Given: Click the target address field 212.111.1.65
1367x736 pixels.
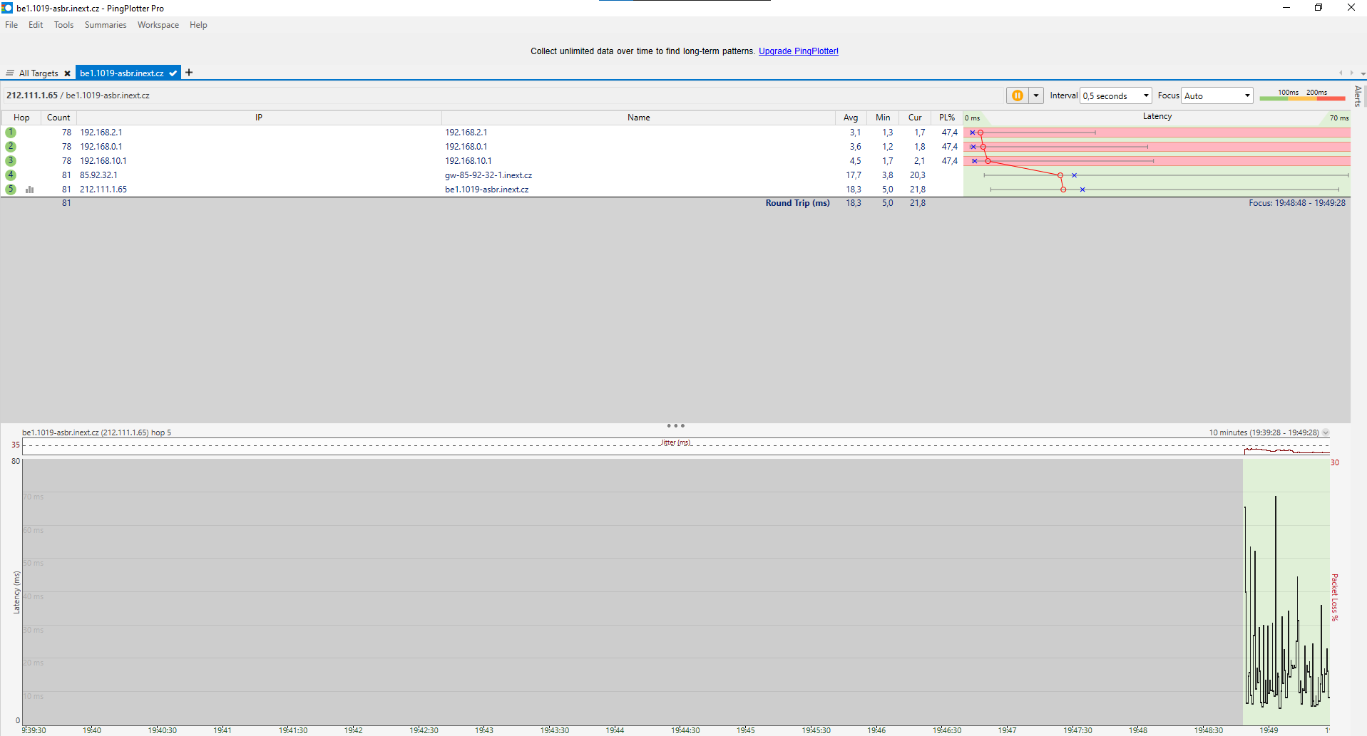Looking at the screenshot, I should (78, 95).
